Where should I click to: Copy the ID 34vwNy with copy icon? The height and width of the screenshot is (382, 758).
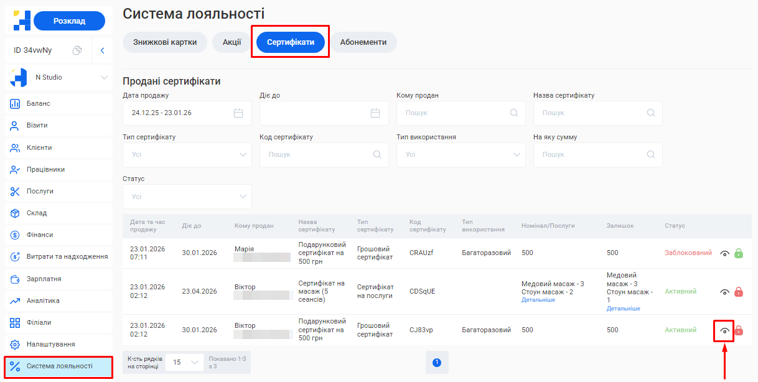click(77, 50)
